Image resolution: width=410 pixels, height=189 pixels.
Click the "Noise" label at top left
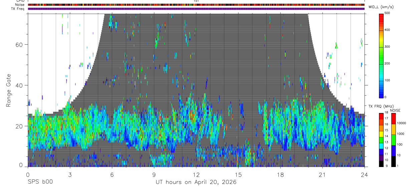(20, 5)
